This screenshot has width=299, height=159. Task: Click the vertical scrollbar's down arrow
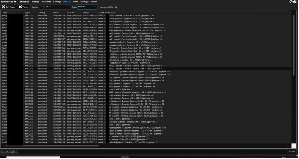click(294, 141)
